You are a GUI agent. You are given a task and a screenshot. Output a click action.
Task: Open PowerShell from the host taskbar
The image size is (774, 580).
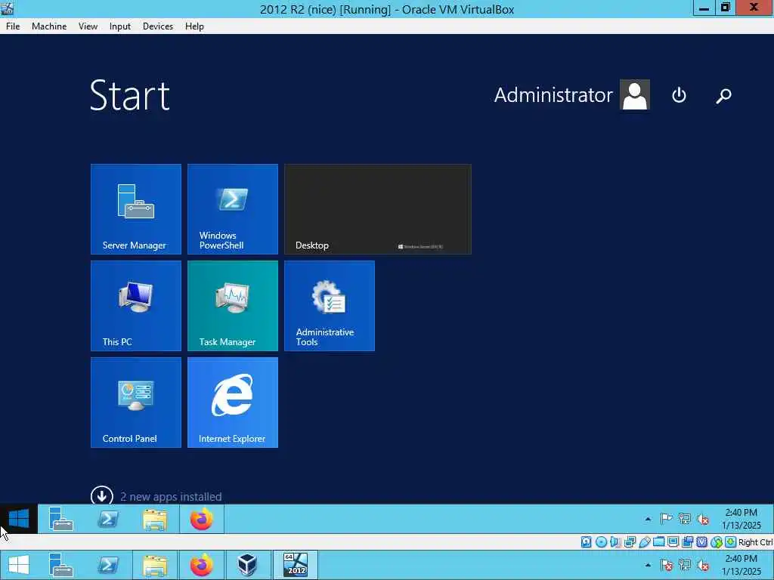(108, 565)
